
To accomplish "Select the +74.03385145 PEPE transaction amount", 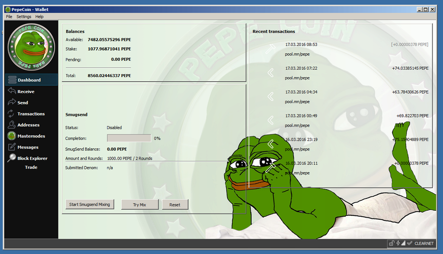I will (x=410, y=69).
